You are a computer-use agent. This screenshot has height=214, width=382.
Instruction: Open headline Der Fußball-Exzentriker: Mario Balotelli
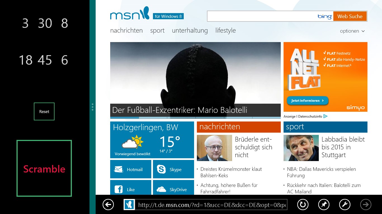pyautogui.click(x=180, y=110)
